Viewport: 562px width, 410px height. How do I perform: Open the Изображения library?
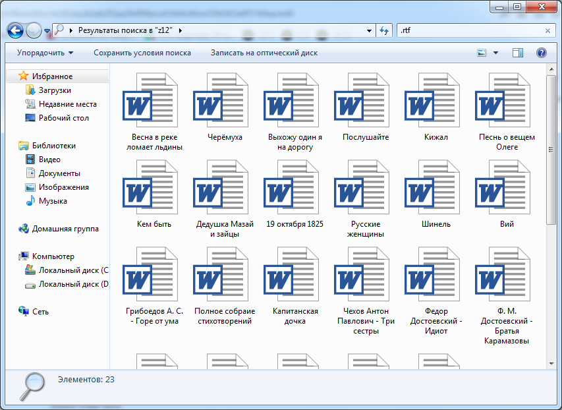pos(57,187)
